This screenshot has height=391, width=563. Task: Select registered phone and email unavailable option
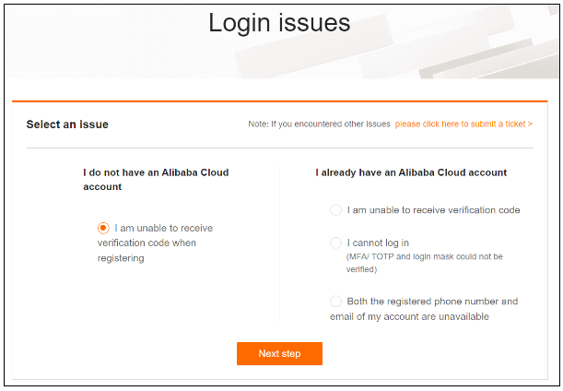tap(336, 302)
